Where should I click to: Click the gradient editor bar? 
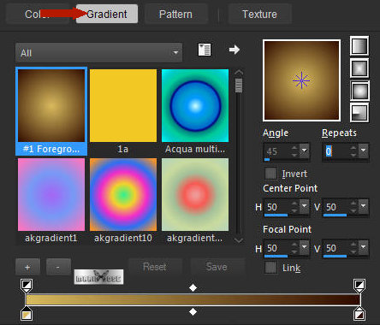(x=193, y=299)
